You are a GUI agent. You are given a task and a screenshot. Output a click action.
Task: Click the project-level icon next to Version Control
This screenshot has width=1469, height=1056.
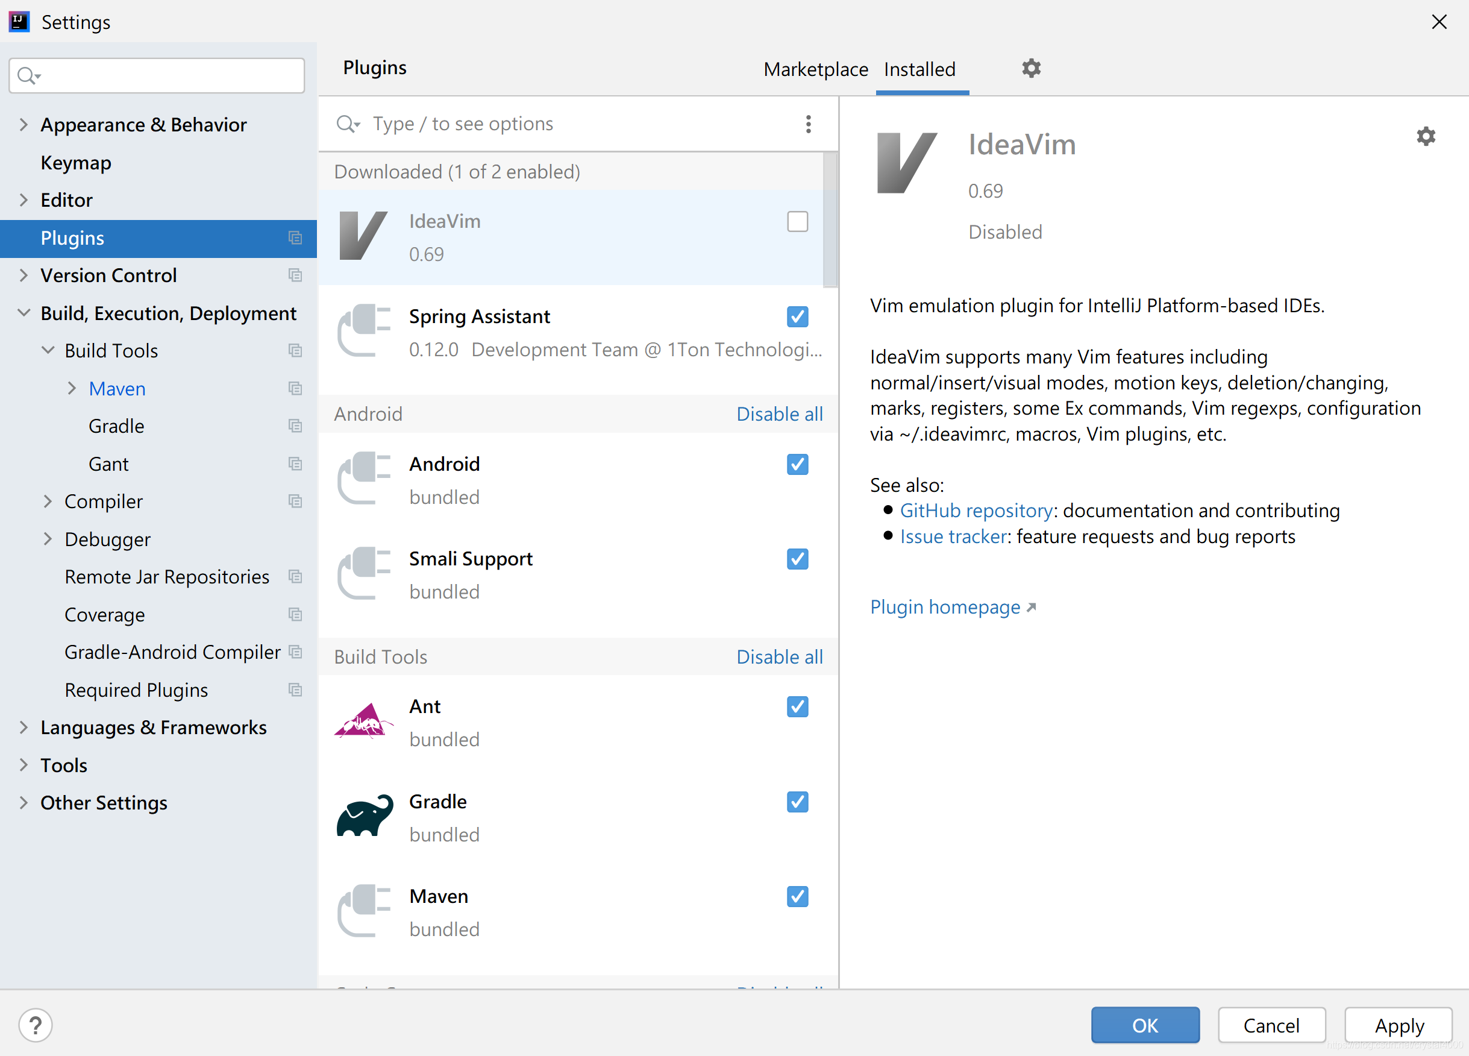point(295,275)
